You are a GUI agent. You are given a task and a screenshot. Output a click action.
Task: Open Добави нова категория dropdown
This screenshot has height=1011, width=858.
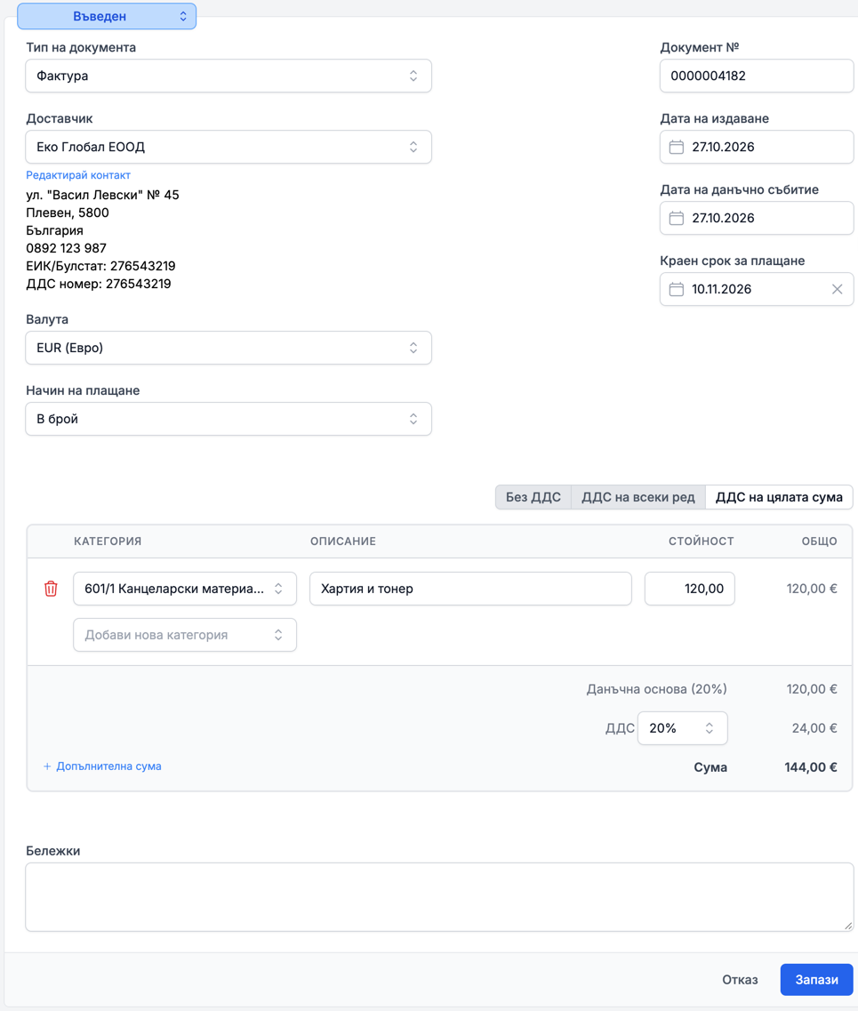[x=185, y=635]
